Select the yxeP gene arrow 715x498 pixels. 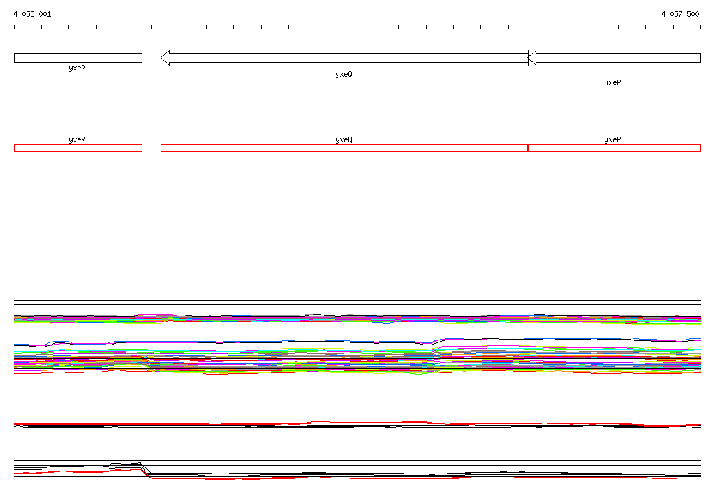click(614, 58)
